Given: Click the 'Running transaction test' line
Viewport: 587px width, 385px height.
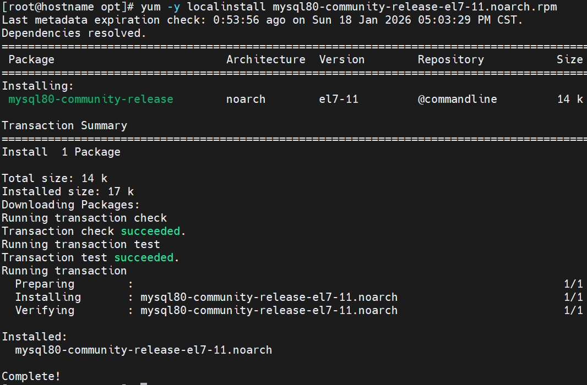Looking at the screenshot, I should (x=81, y=244).
